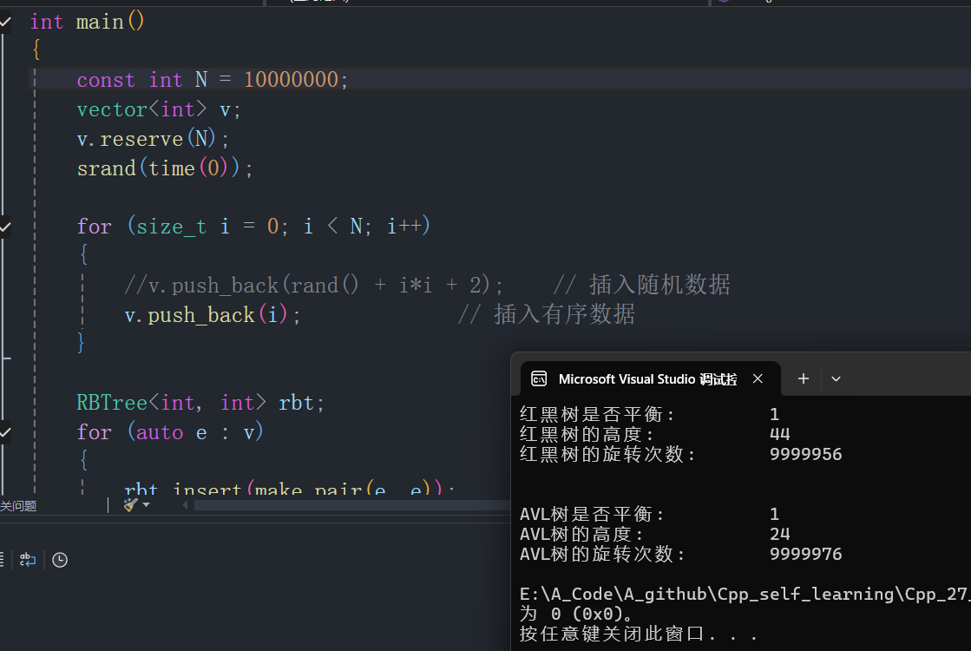Click on 'v.reserve(N);' line
This screenshot has height=651, width=971.
tap(153, 139)
